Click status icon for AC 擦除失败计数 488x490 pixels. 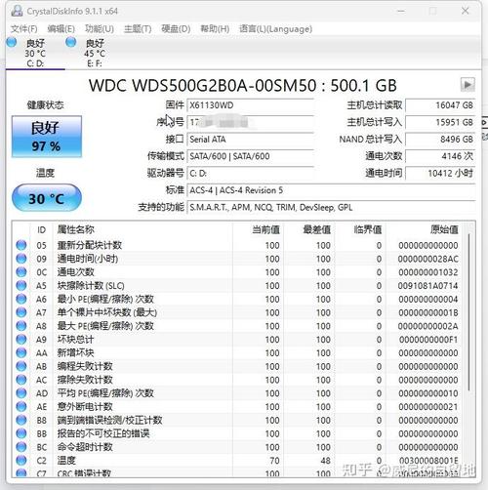click(21, 380)
